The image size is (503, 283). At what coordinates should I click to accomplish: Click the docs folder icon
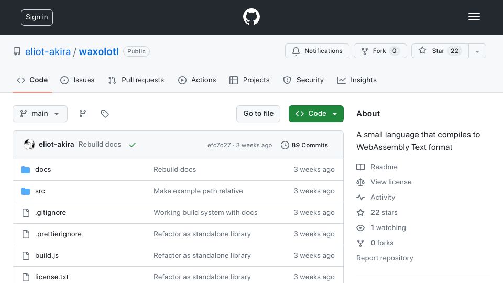[x=26, y=170]
